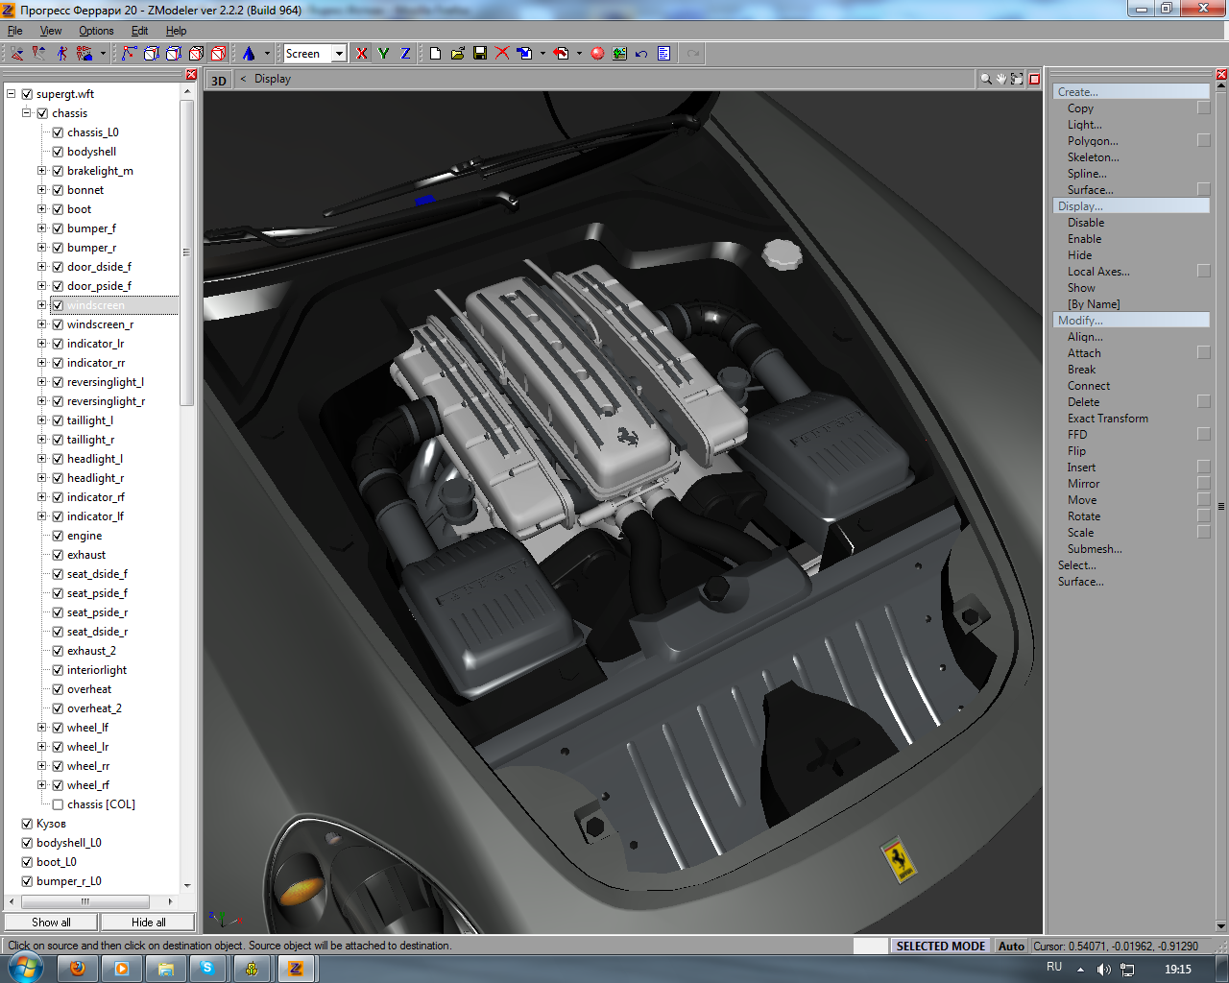Click the object tree vertical scrollbar thumb
This screenshot has height=983, width=1229.
[x=186, y=252]
